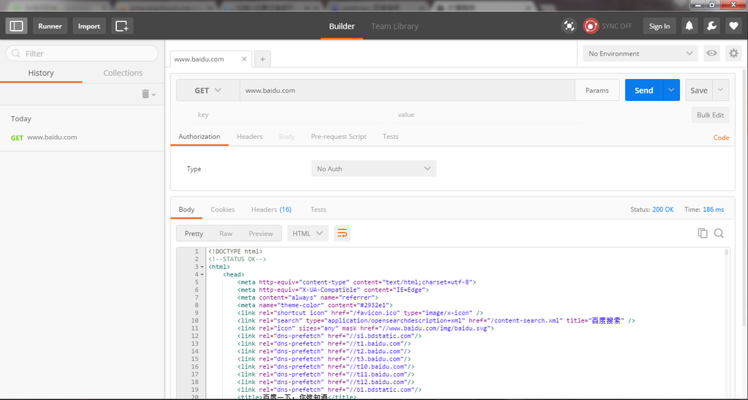Screen dimensions: 748x400
Task: Click the request URL field
Action: tap(407, 90)
